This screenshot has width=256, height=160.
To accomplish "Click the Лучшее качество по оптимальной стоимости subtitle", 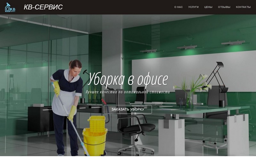I will point(127,92).
